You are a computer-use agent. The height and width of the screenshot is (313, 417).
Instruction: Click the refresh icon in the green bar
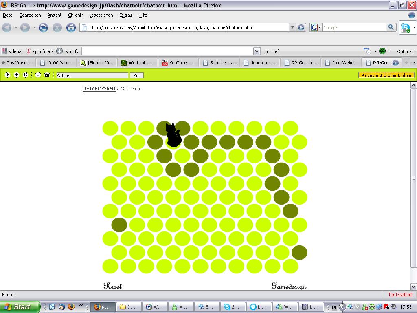38,75
